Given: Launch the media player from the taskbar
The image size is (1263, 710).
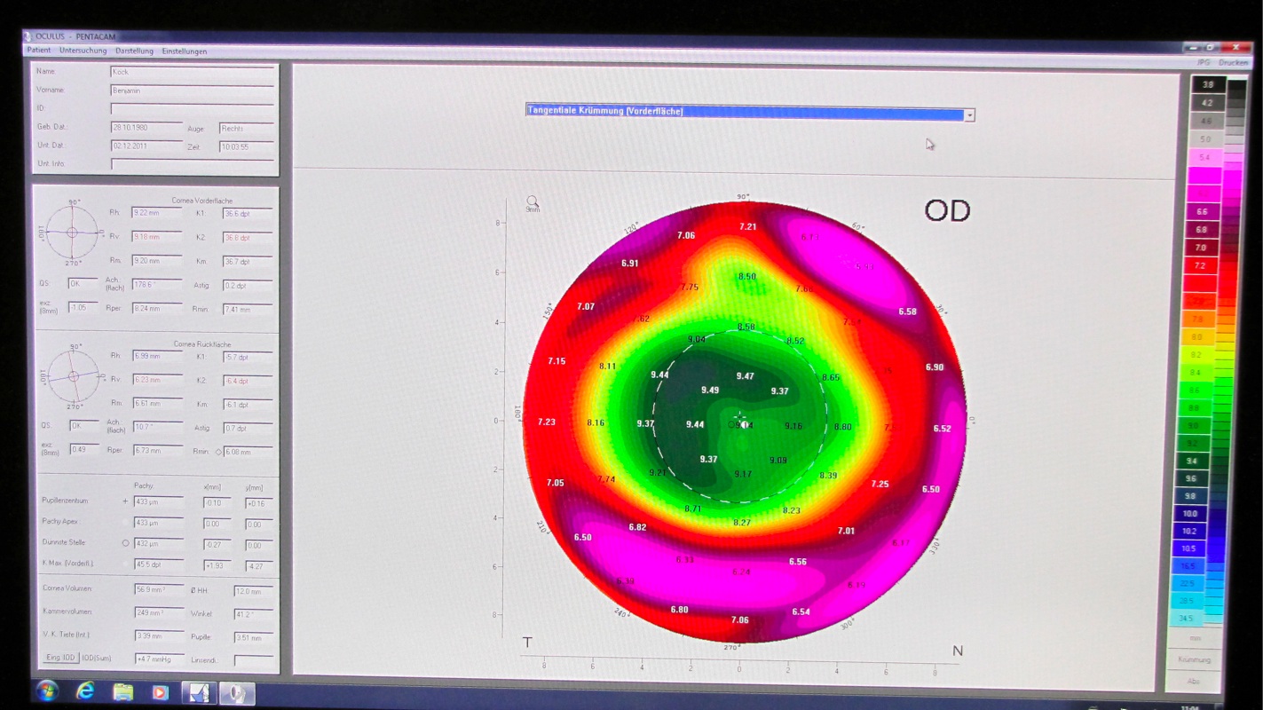Looking at the screenshot, I should coord(160,692).
